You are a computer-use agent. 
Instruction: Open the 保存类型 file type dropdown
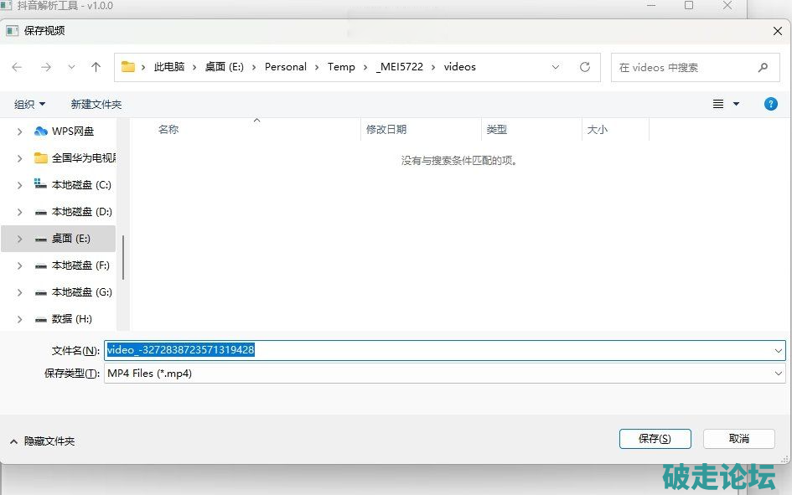pyautogui.click(x=779, y=374)
